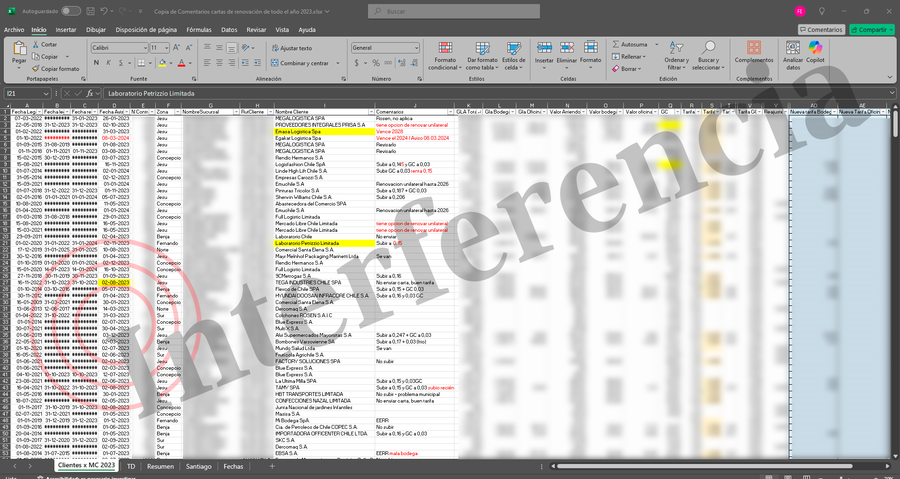Viewport: 900px width, 479px height.
Task: Apply red font color A
Action: pos(182,63)
